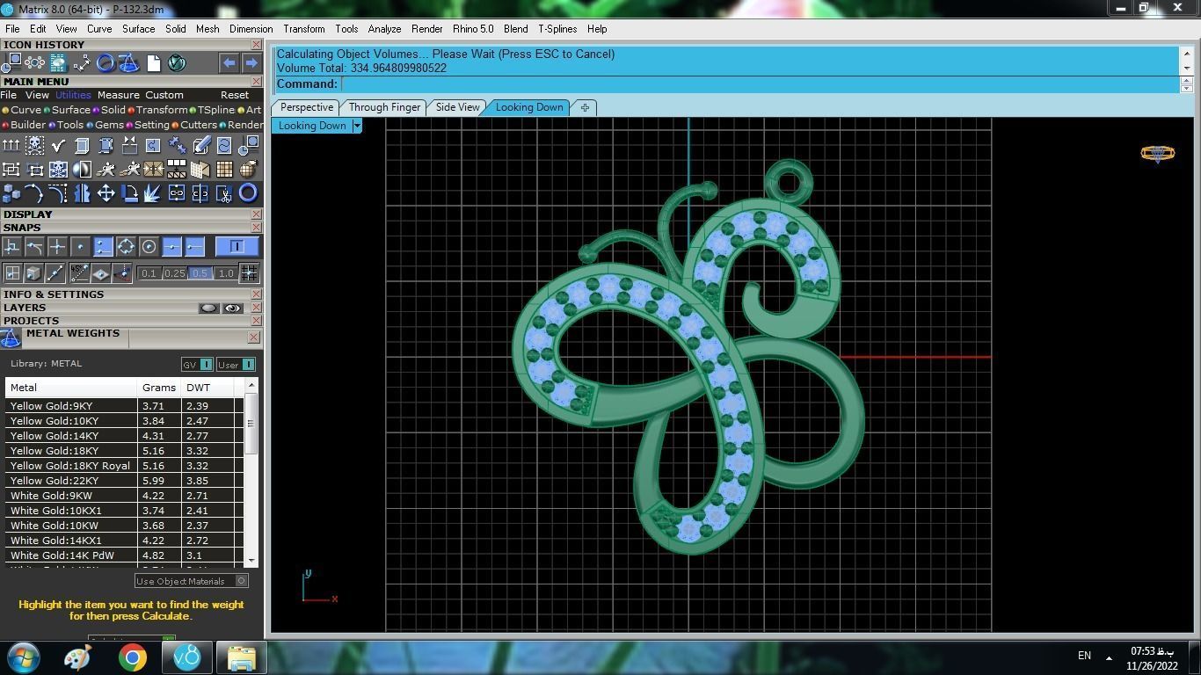Enable the circle center snap toggle
Image resolution: width=1201 pixels, height=675 pixels.
pos(149,246)
